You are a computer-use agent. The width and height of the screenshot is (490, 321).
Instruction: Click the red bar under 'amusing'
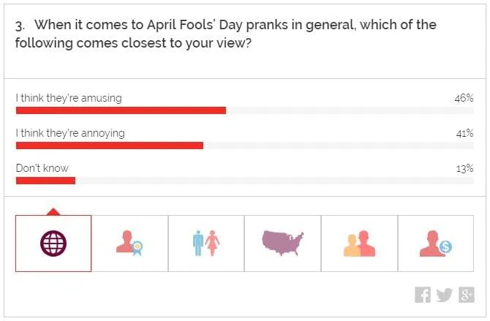[x=121, y=110]
